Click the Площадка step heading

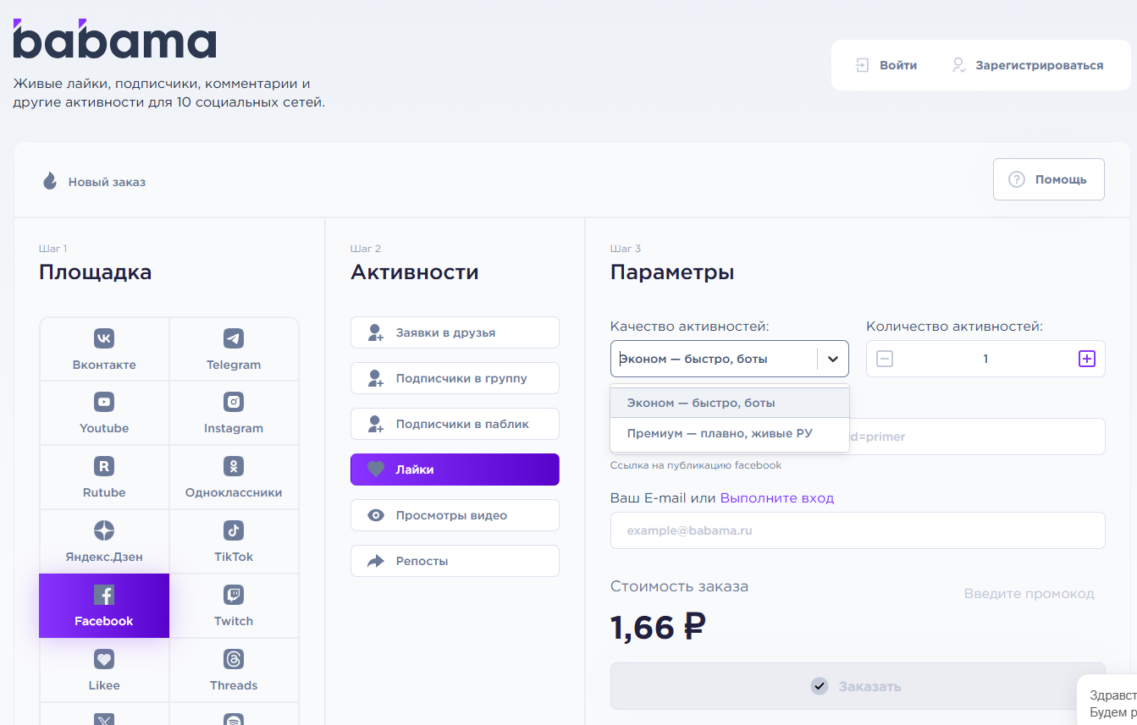(x=96, y=272)
